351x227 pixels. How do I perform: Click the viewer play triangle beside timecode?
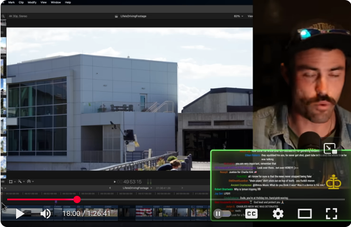click(x=115, y=181)
